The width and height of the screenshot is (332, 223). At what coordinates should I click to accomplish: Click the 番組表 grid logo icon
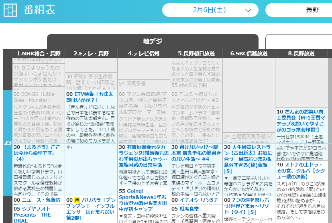[x=10, y=10]
